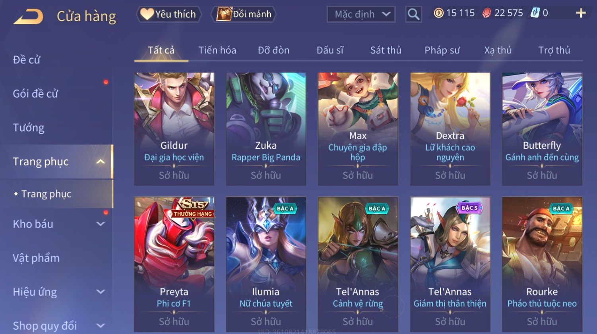Open the Mặc định sort dropdown

tap(361, 14)
